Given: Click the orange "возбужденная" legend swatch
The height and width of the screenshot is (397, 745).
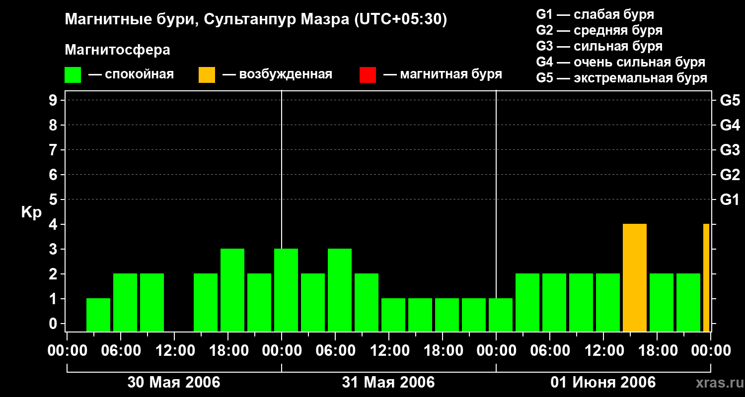Looking at the screenshot, I should 207,75.
